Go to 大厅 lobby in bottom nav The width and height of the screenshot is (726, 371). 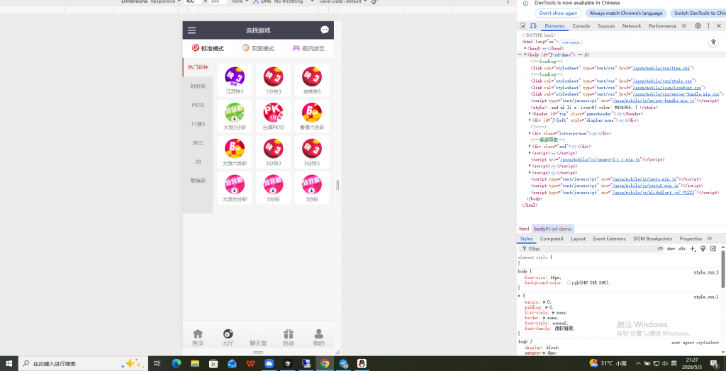(228, 337)
